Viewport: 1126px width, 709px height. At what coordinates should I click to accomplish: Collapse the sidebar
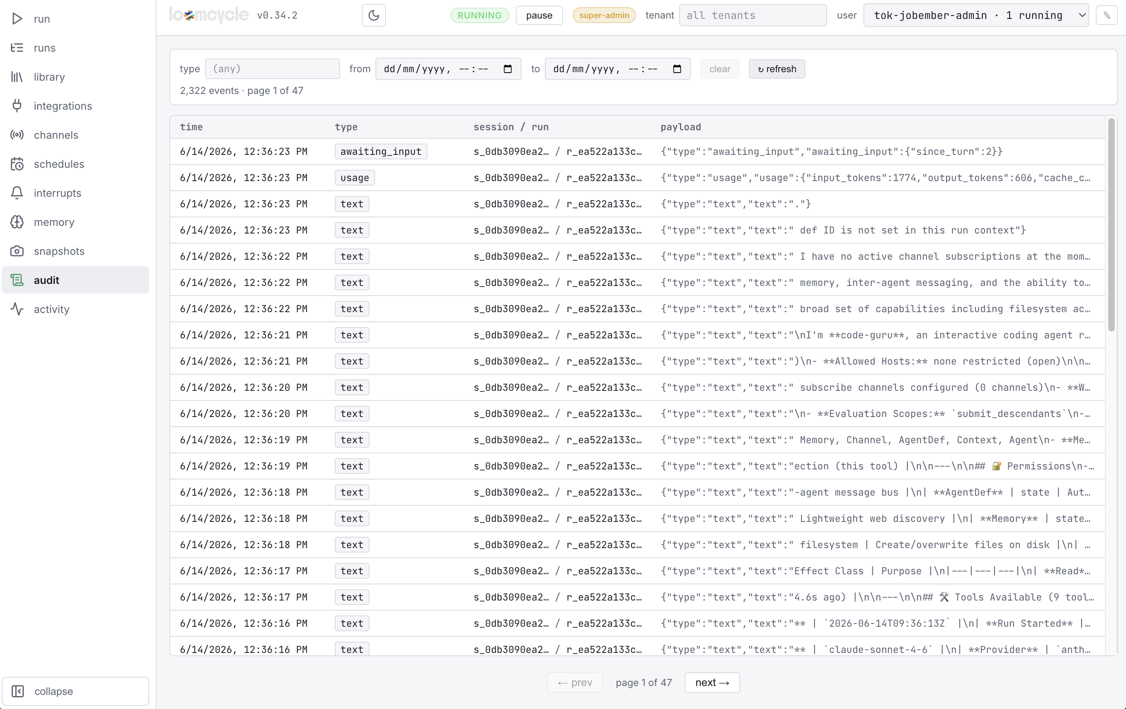(x=75, y=691)
